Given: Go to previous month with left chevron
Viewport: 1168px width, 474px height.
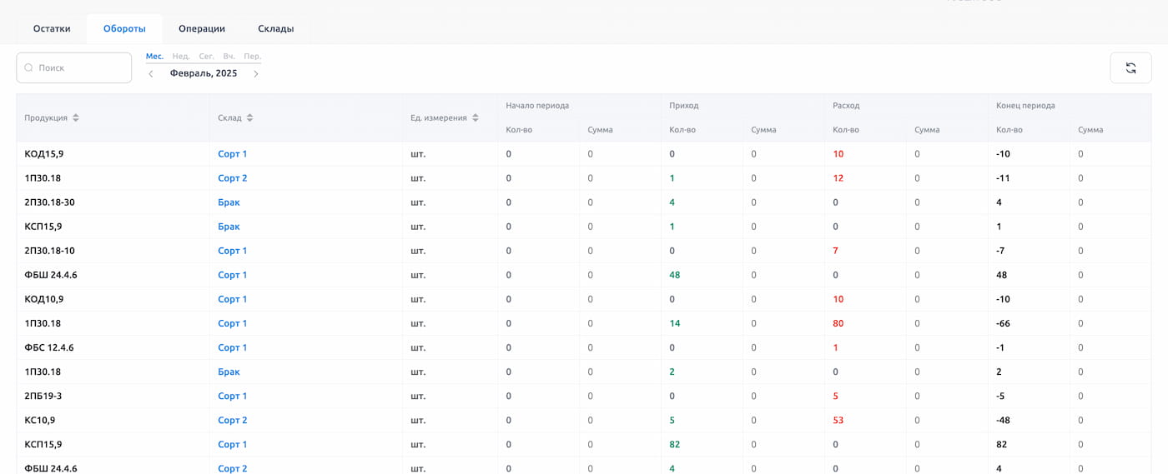Looking at the screenshot, I should tap(151, 74).
